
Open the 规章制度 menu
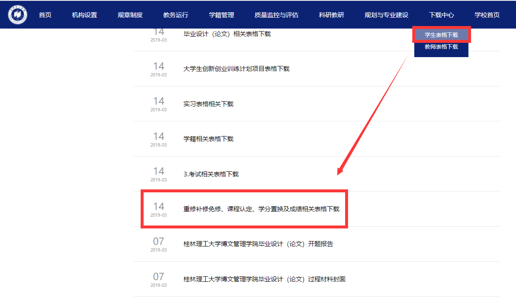pyautogui.click(x=130, y=15)
